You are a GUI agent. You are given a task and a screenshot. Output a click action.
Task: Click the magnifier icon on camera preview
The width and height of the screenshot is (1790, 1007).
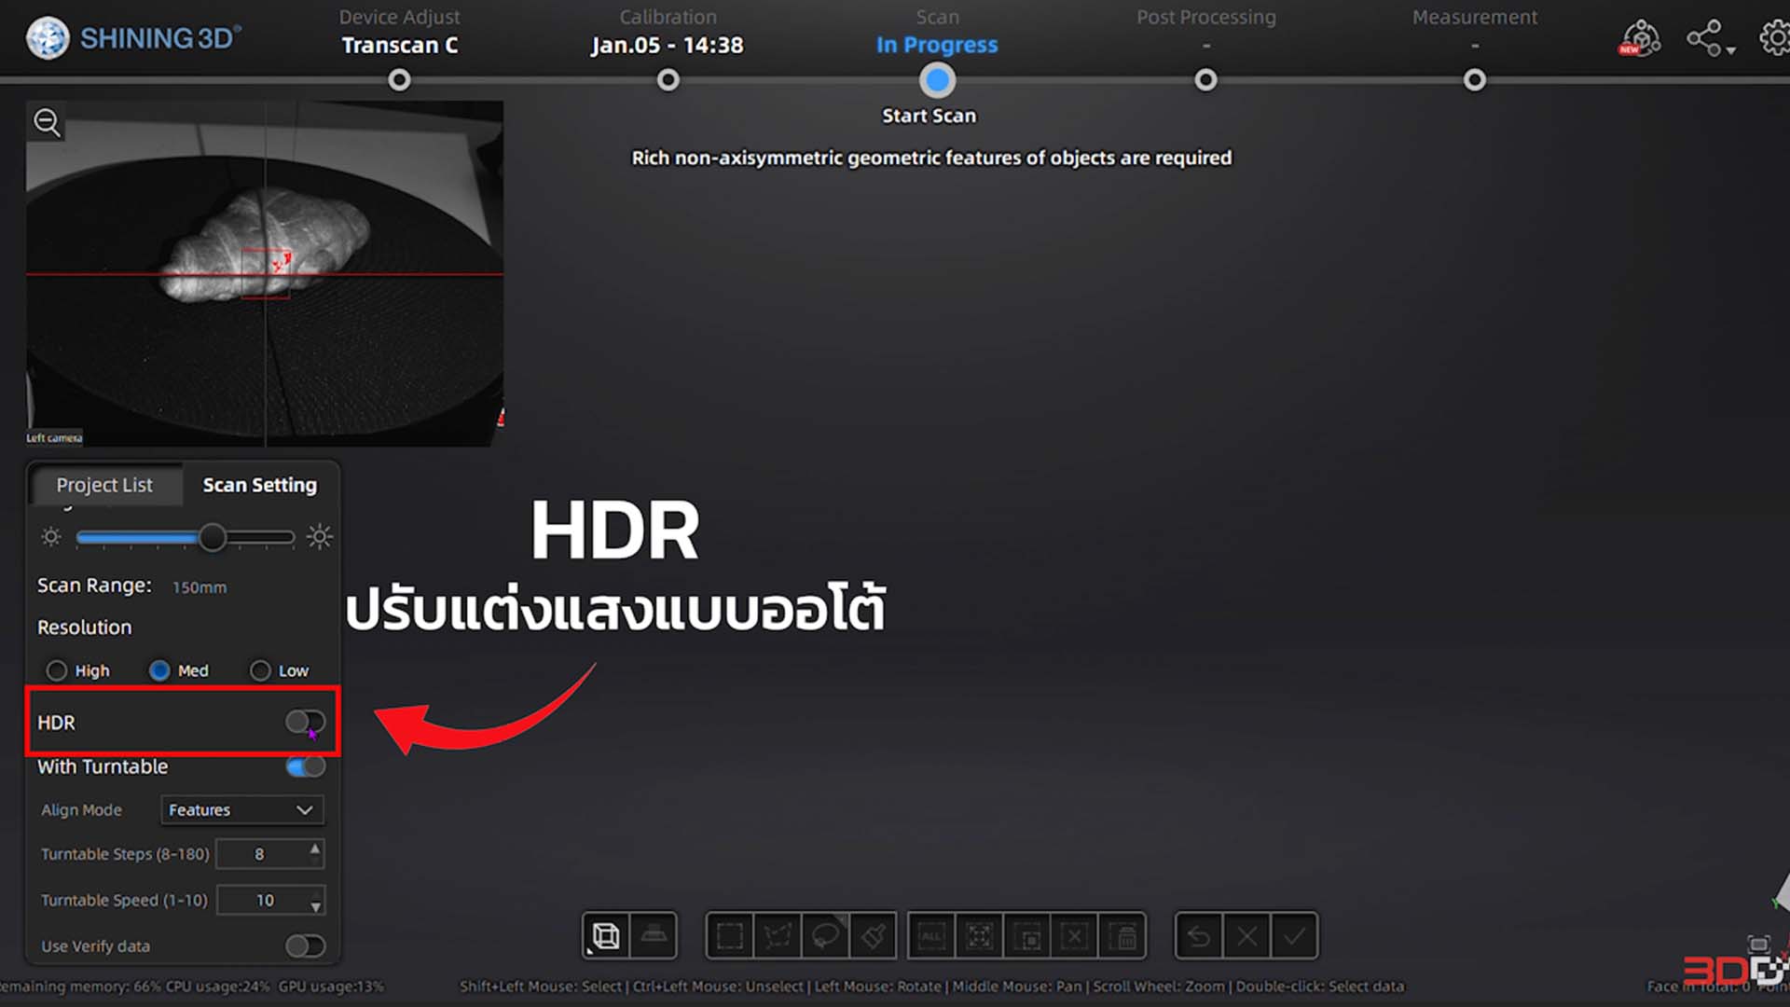pyautogui.click(x=47, y=122)
